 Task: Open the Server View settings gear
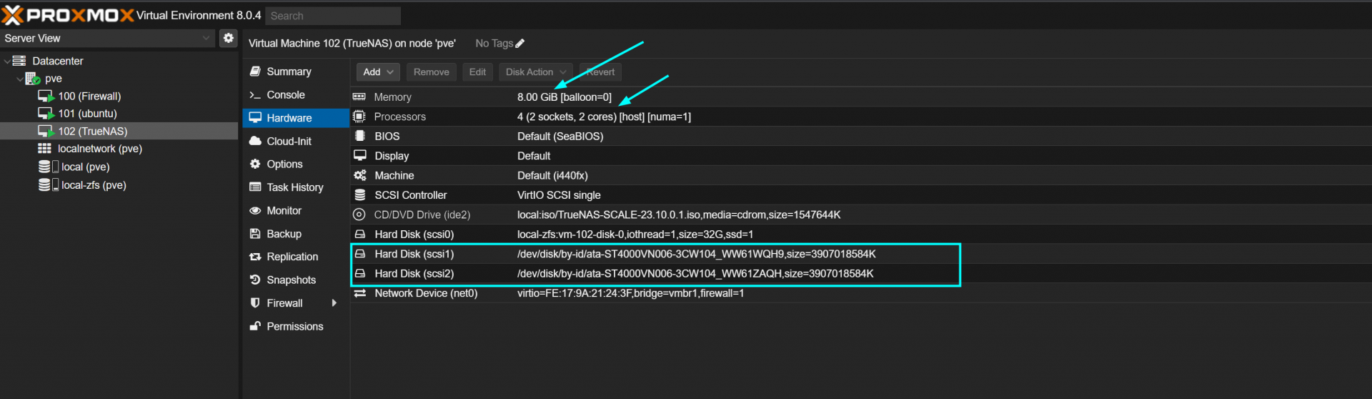point(228,38)
